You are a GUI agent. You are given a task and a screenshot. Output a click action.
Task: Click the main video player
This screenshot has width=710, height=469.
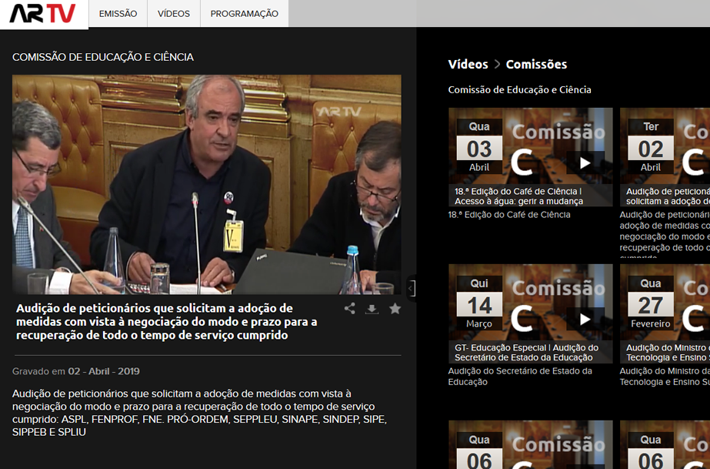[206, 184]
